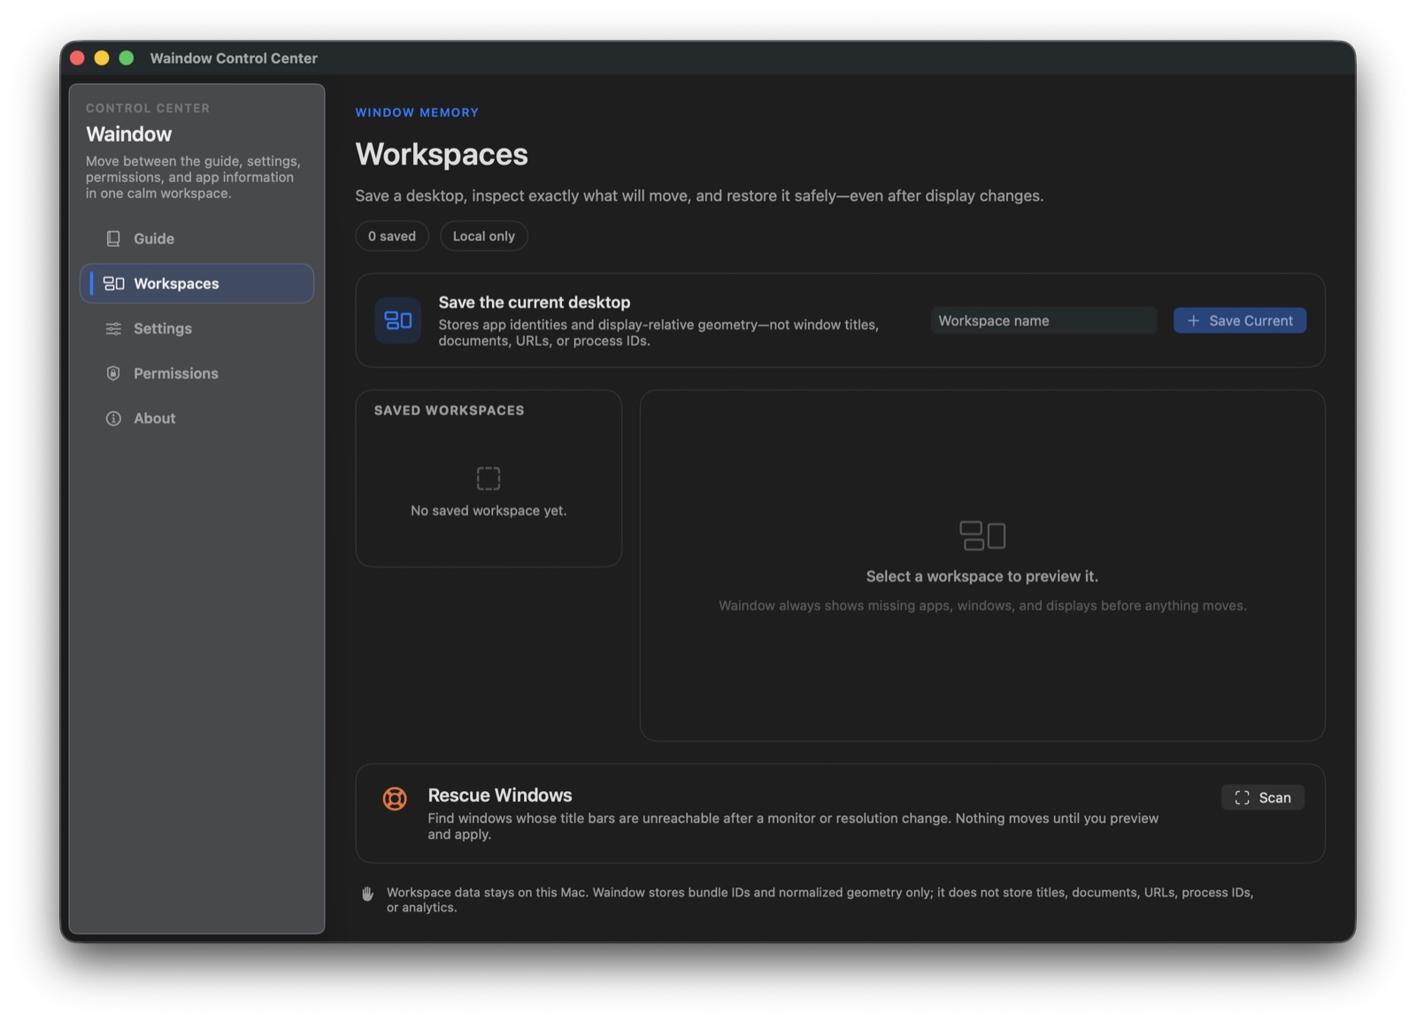Click the orange Rescue Windows lifebuoy icon
1416x1022 pixels.
[395, 798]
